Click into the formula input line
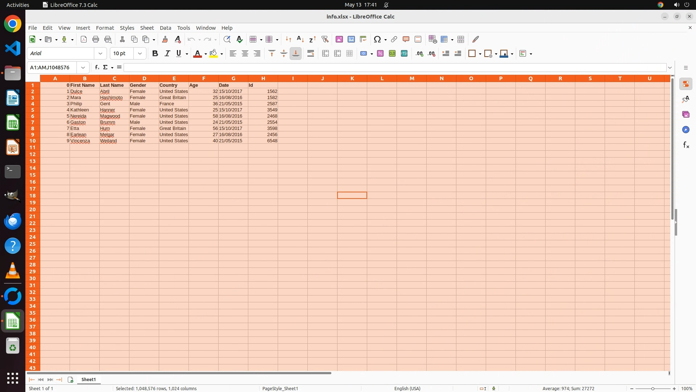 [394, 68]
